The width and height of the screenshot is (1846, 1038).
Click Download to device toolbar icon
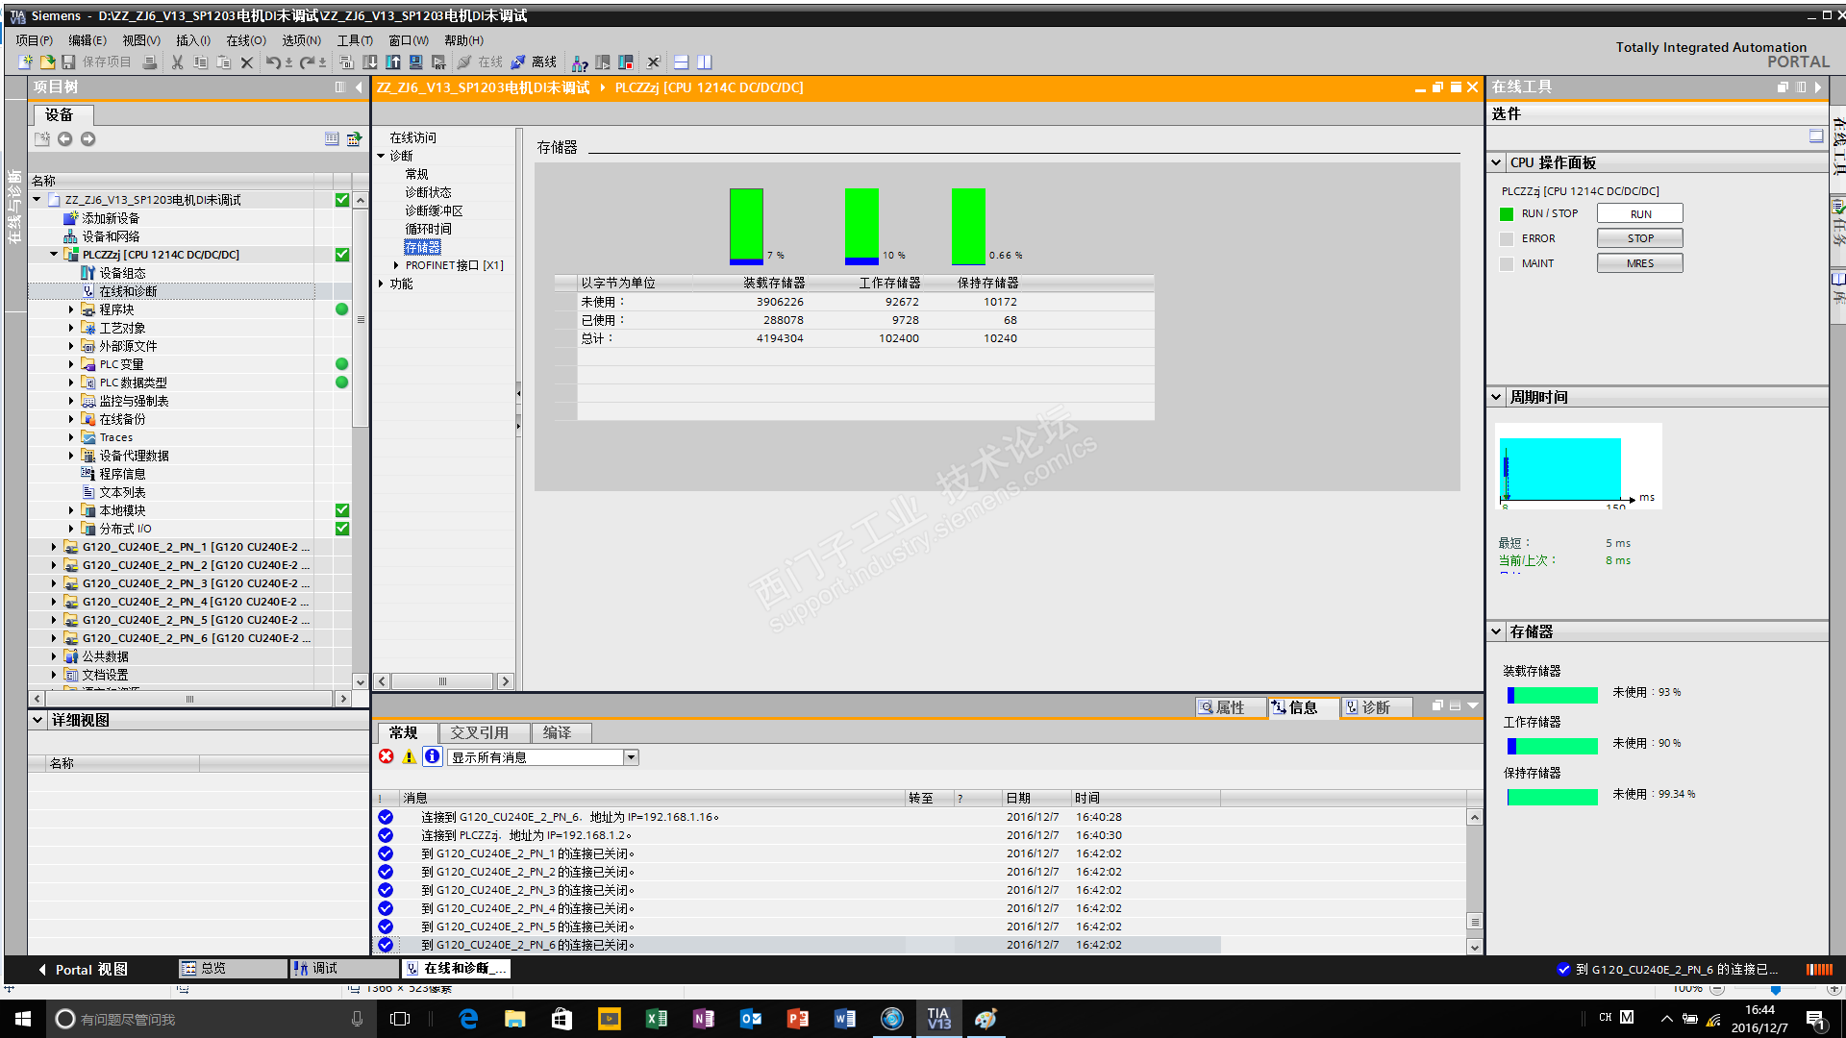coord(370,62)
